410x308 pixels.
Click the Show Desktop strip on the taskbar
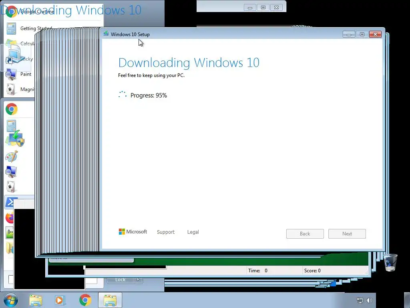pos(407,300)
